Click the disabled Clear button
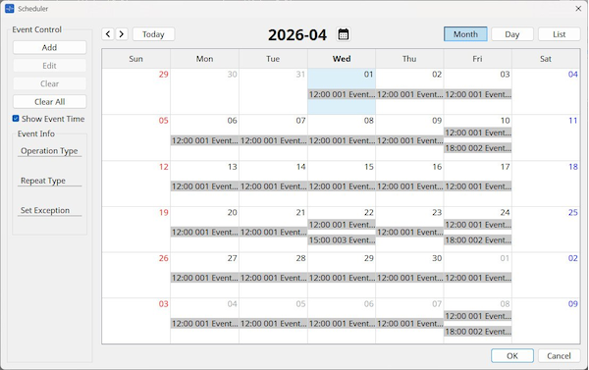This screenshot has height=370, width=589. click(50, 83)
